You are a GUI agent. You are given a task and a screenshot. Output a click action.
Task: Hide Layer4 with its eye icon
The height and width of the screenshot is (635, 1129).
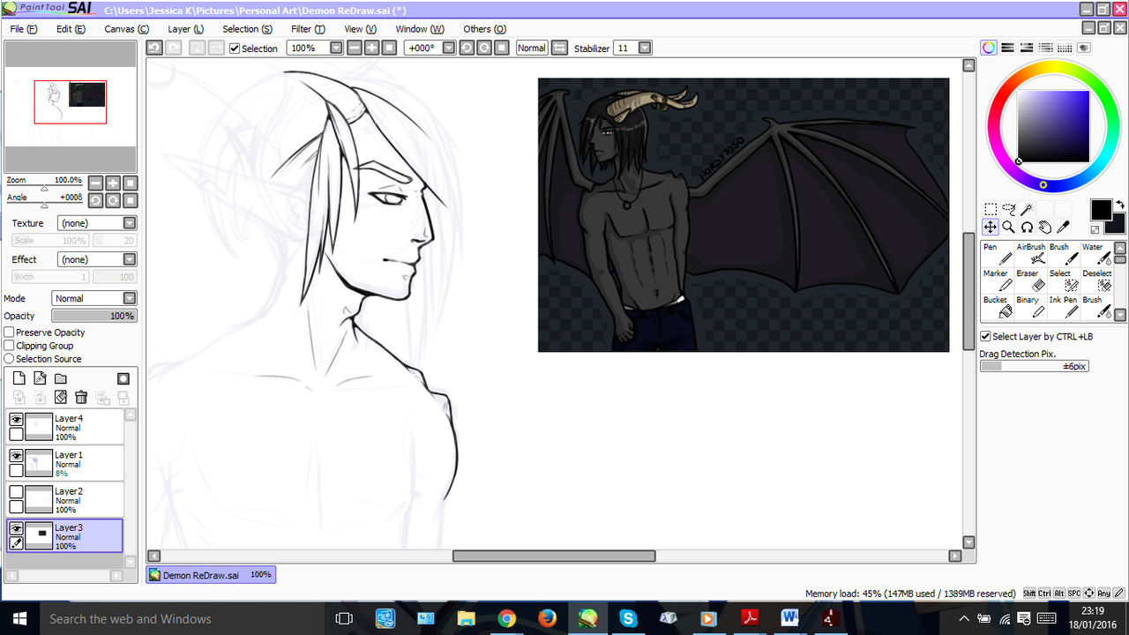point(16,420)
